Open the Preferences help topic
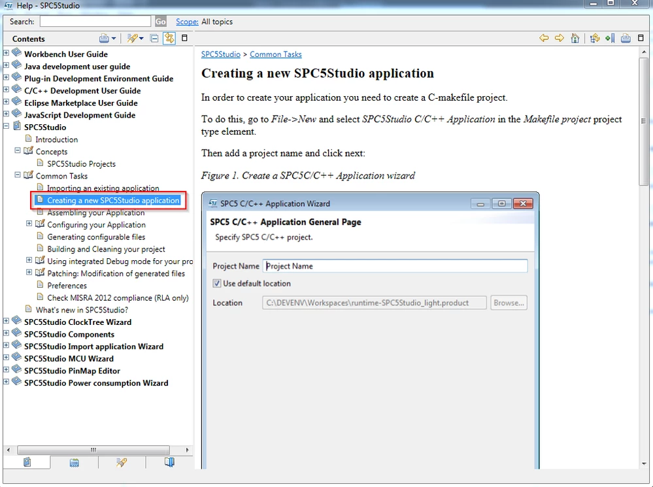The image size is (653, 487). tap(67, 286)
